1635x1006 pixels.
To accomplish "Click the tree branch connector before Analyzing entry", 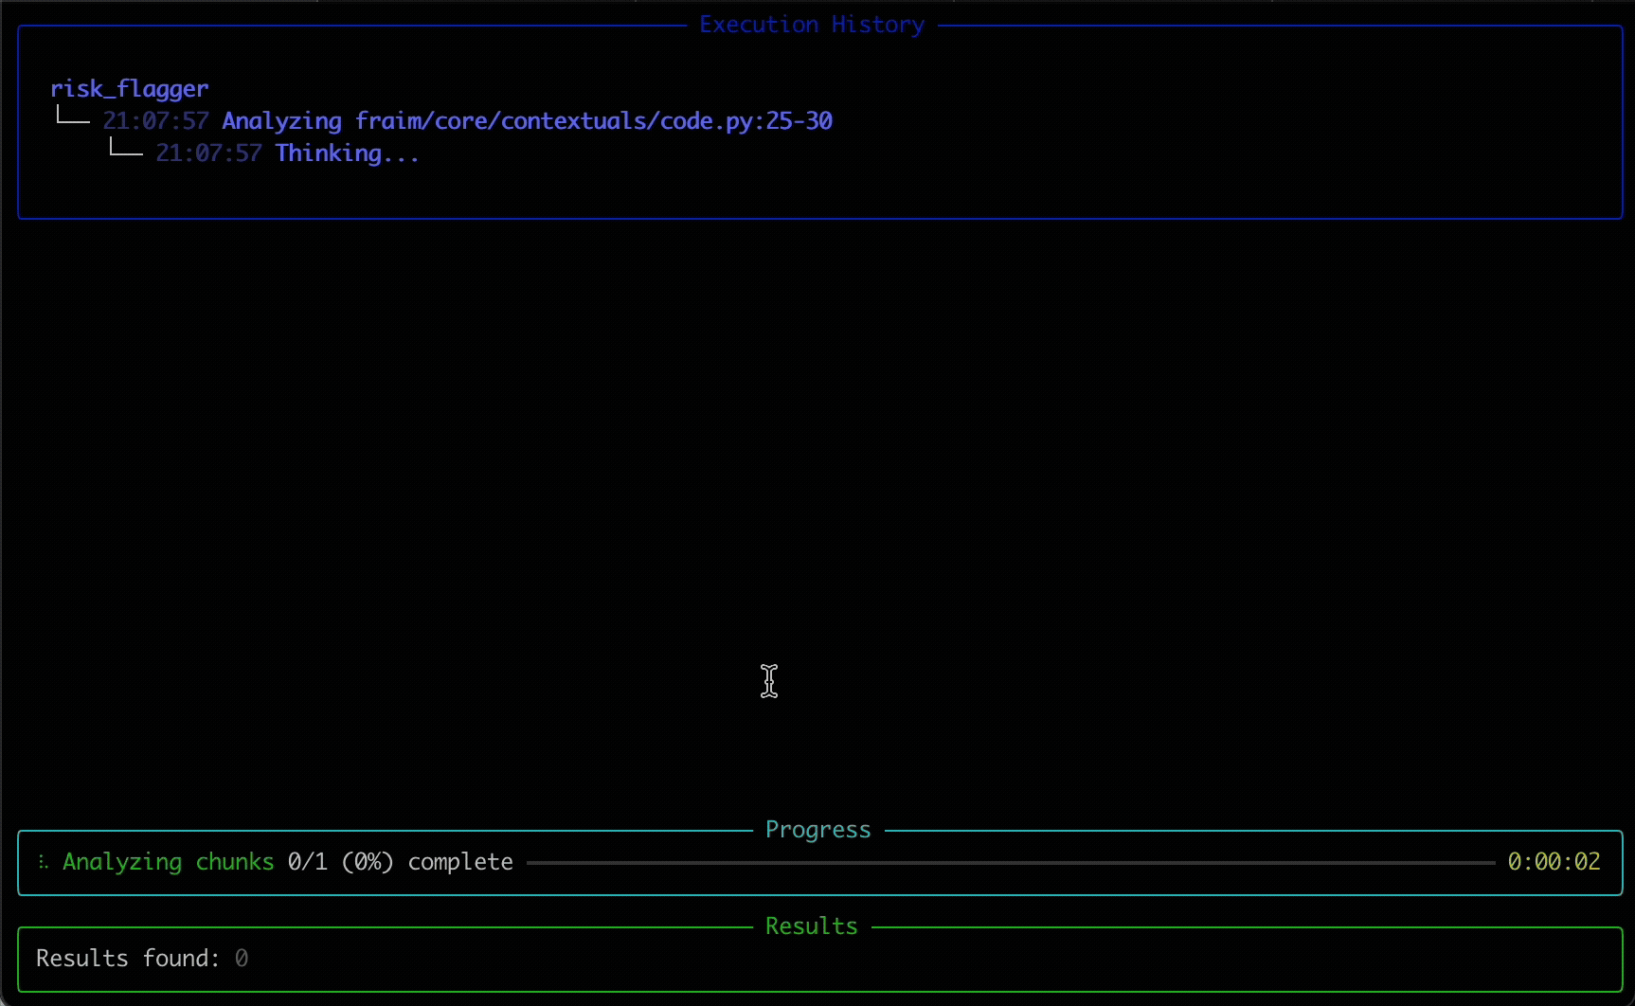I will click(72, 118).
